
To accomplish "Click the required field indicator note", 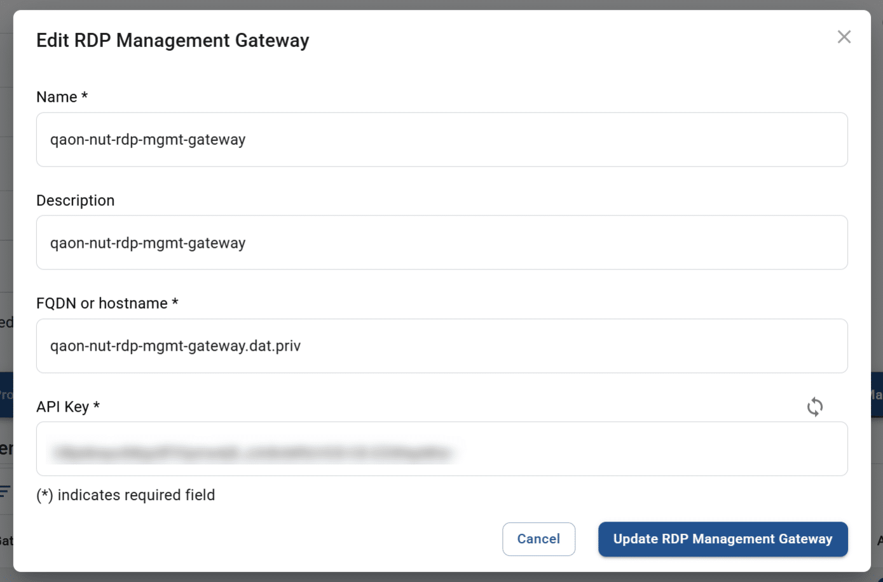I will [125, 495].
